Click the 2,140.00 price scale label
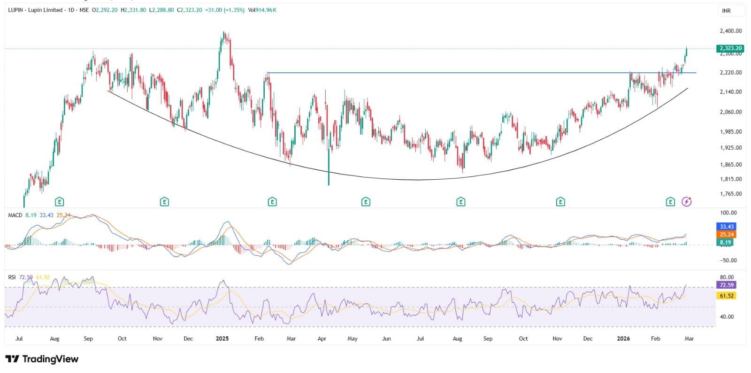Viewport: 751px width, 373px height. [730, 92]
